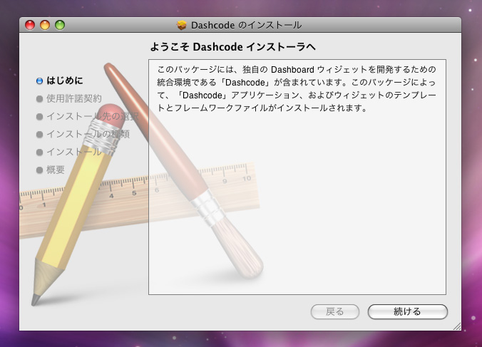Click the 戻る back button
This screenshot has height=347, width=482.
coord(334,311)
